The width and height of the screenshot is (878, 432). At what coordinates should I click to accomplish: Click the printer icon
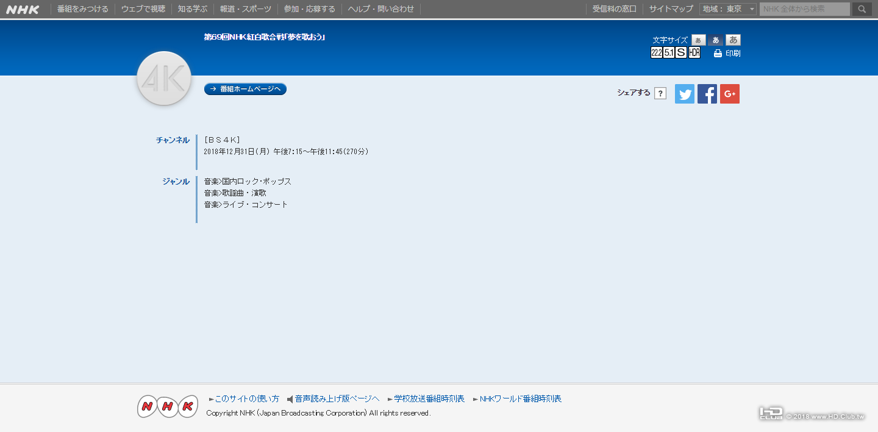click(718, 54)
